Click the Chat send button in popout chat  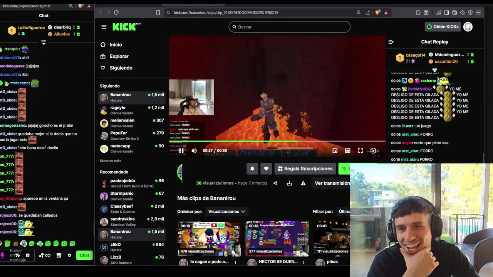84,255
